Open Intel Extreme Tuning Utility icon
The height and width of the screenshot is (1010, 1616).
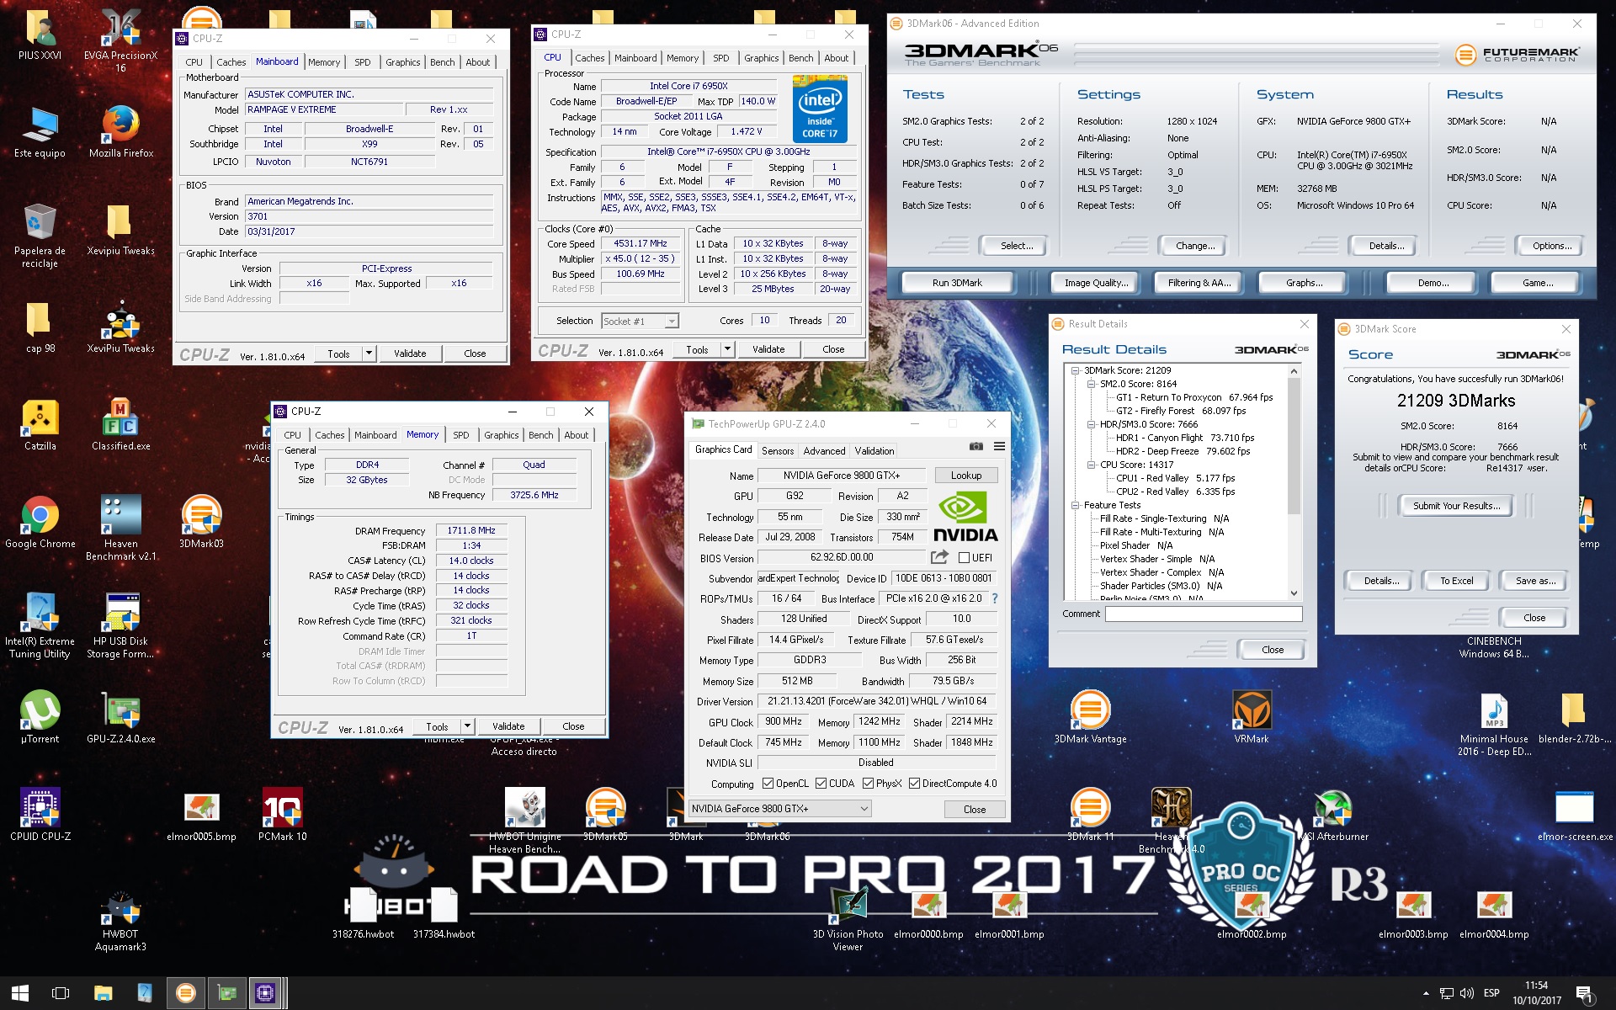click(40, 625)
